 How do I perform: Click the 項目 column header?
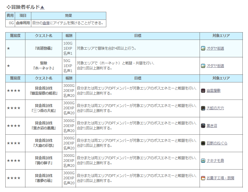pos(23,16)
